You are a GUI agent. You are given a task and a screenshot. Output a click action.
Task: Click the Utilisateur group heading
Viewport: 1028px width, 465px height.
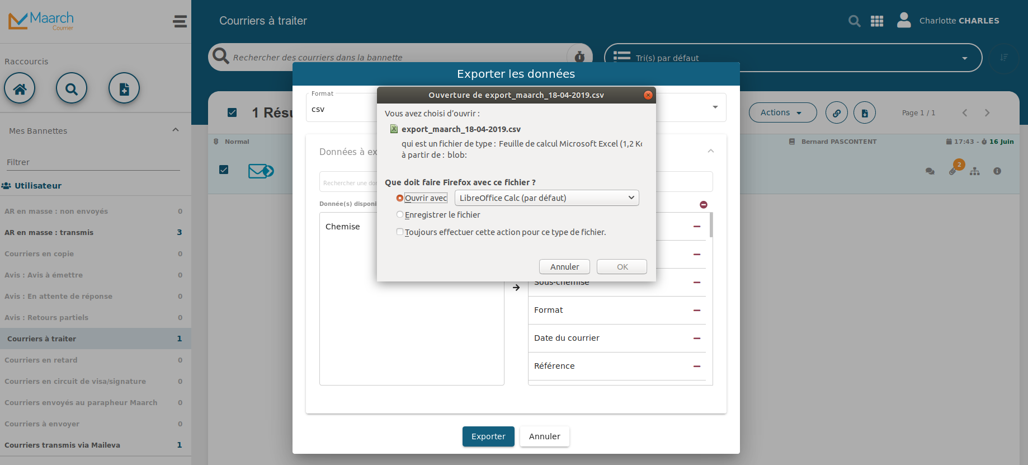click(38, 186)
